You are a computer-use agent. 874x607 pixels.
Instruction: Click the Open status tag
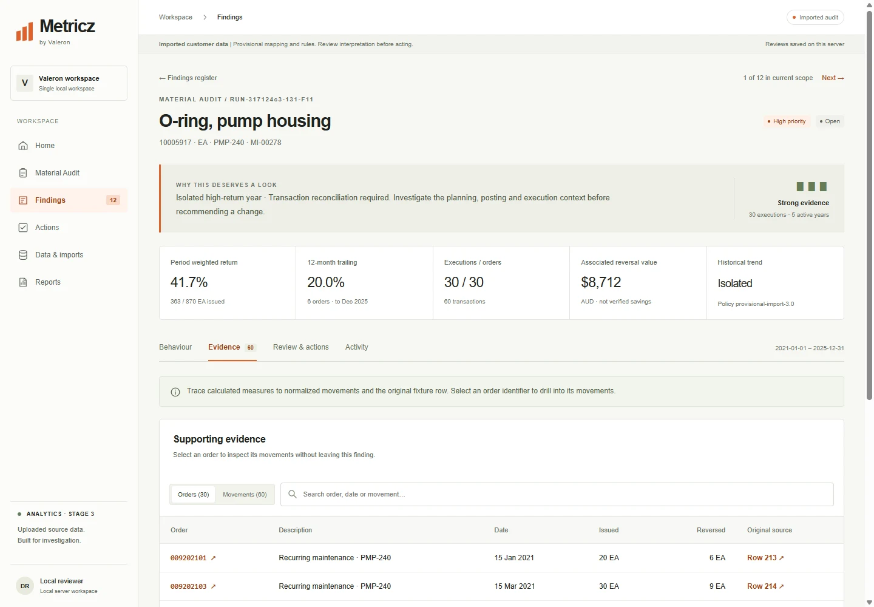pyautogui.click(x=830, y=121)
